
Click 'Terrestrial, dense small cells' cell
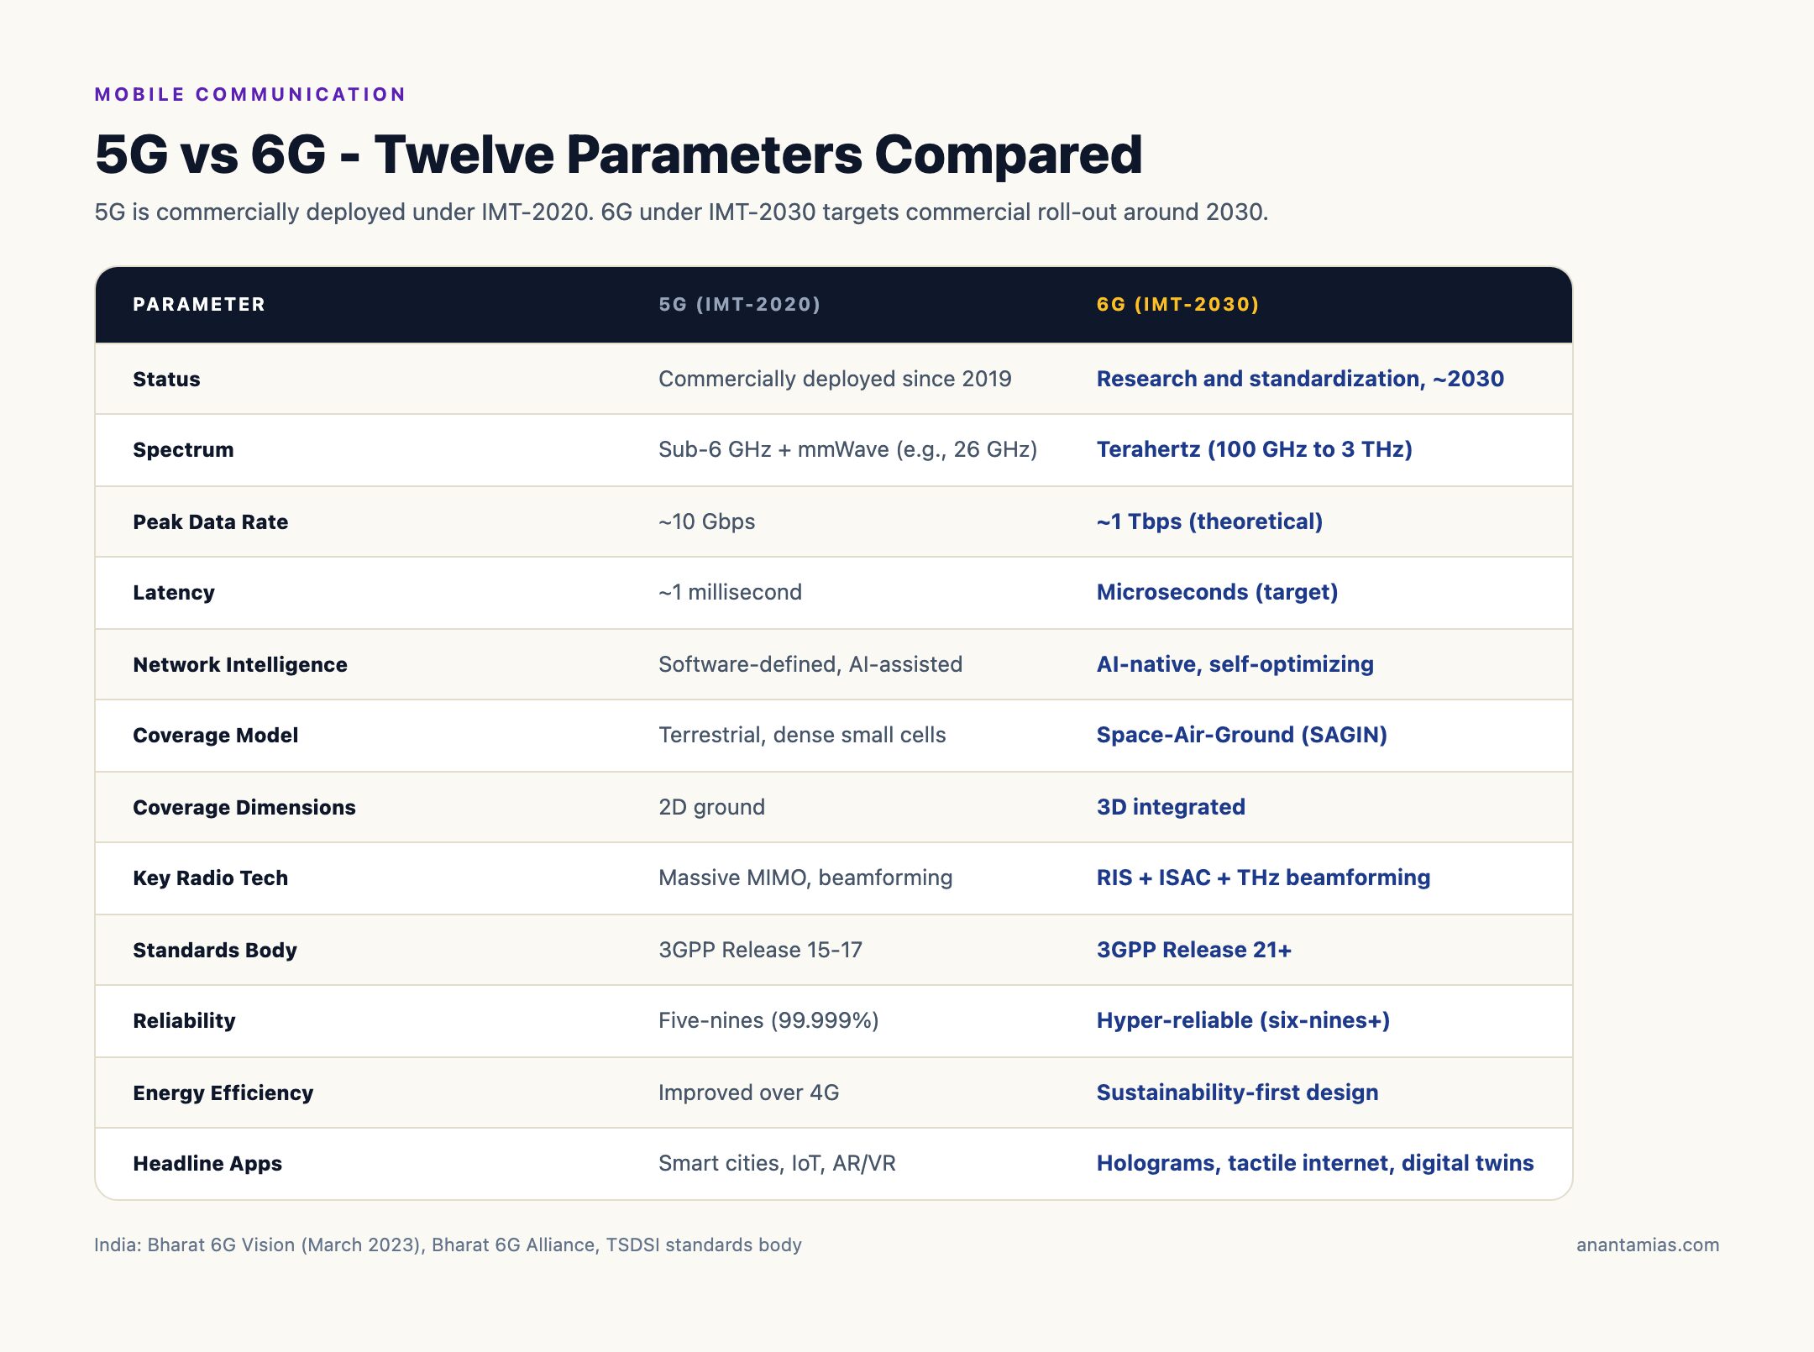point(802,735)
